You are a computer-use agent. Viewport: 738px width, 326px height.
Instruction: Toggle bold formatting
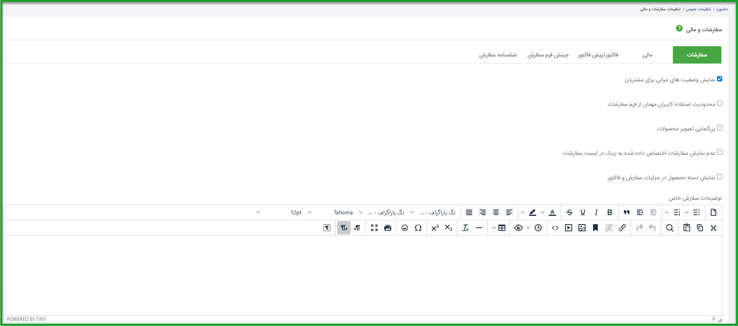[610, 212]
